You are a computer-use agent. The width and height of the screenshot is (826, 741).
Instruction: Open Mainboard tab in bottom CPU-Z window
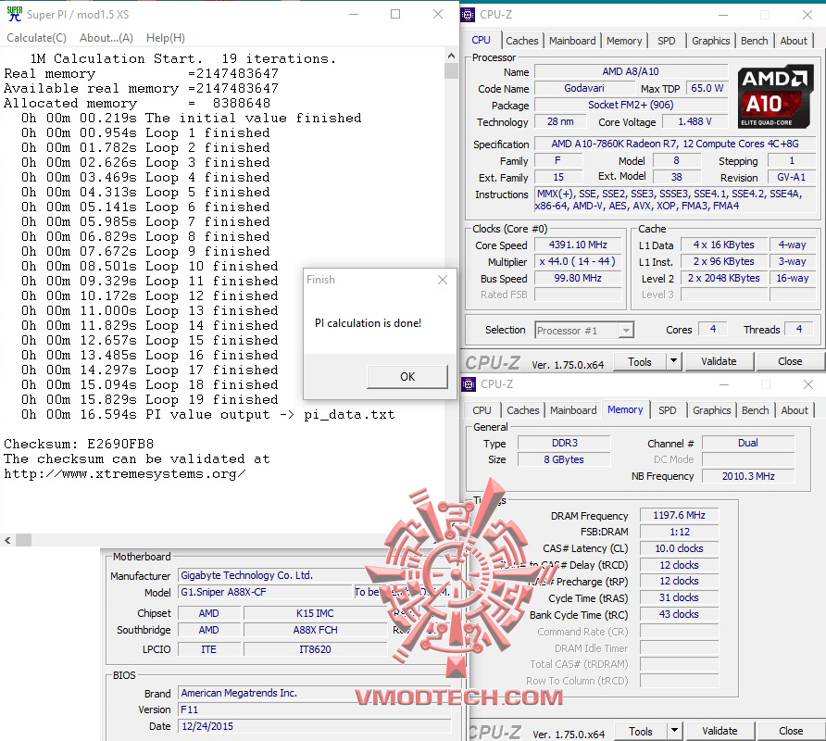(x=573, y=410)
